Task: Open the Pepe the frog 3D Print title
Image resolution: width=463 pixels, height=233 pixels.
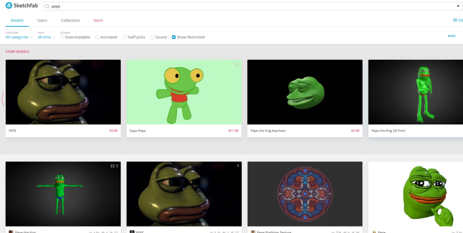Action: 388,131
